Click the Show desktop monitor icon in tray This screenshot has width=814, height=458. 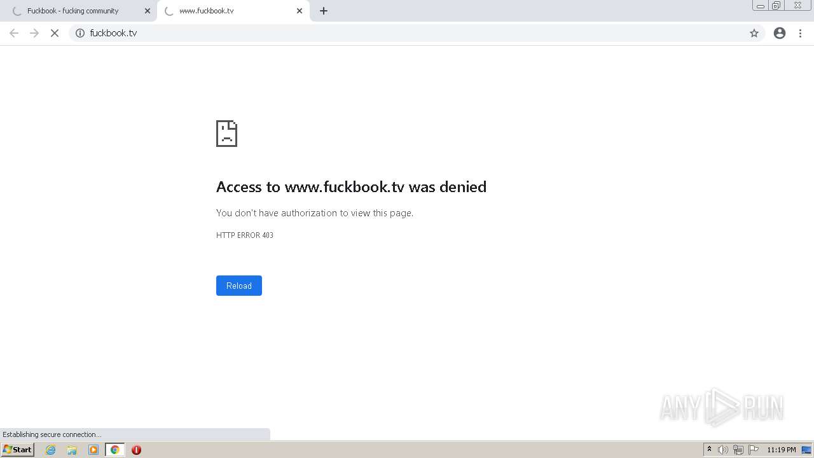tap(806, 450)
